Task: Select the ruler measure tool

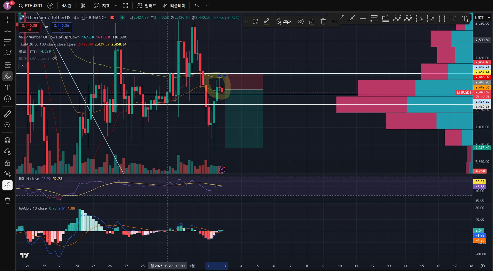Action: (x=7, y=114)
